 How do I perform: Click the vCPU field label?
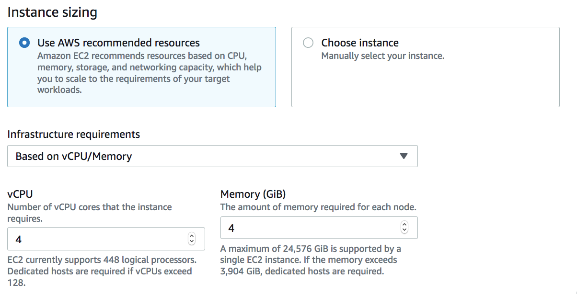coord(20,194)
